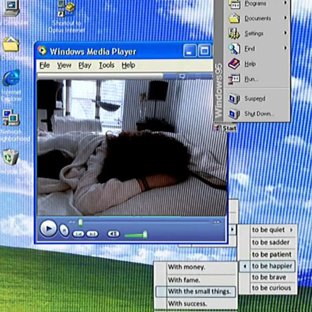Select the highlighted 'to be happier' entry

pyautogui.click(x=267, y=266)
